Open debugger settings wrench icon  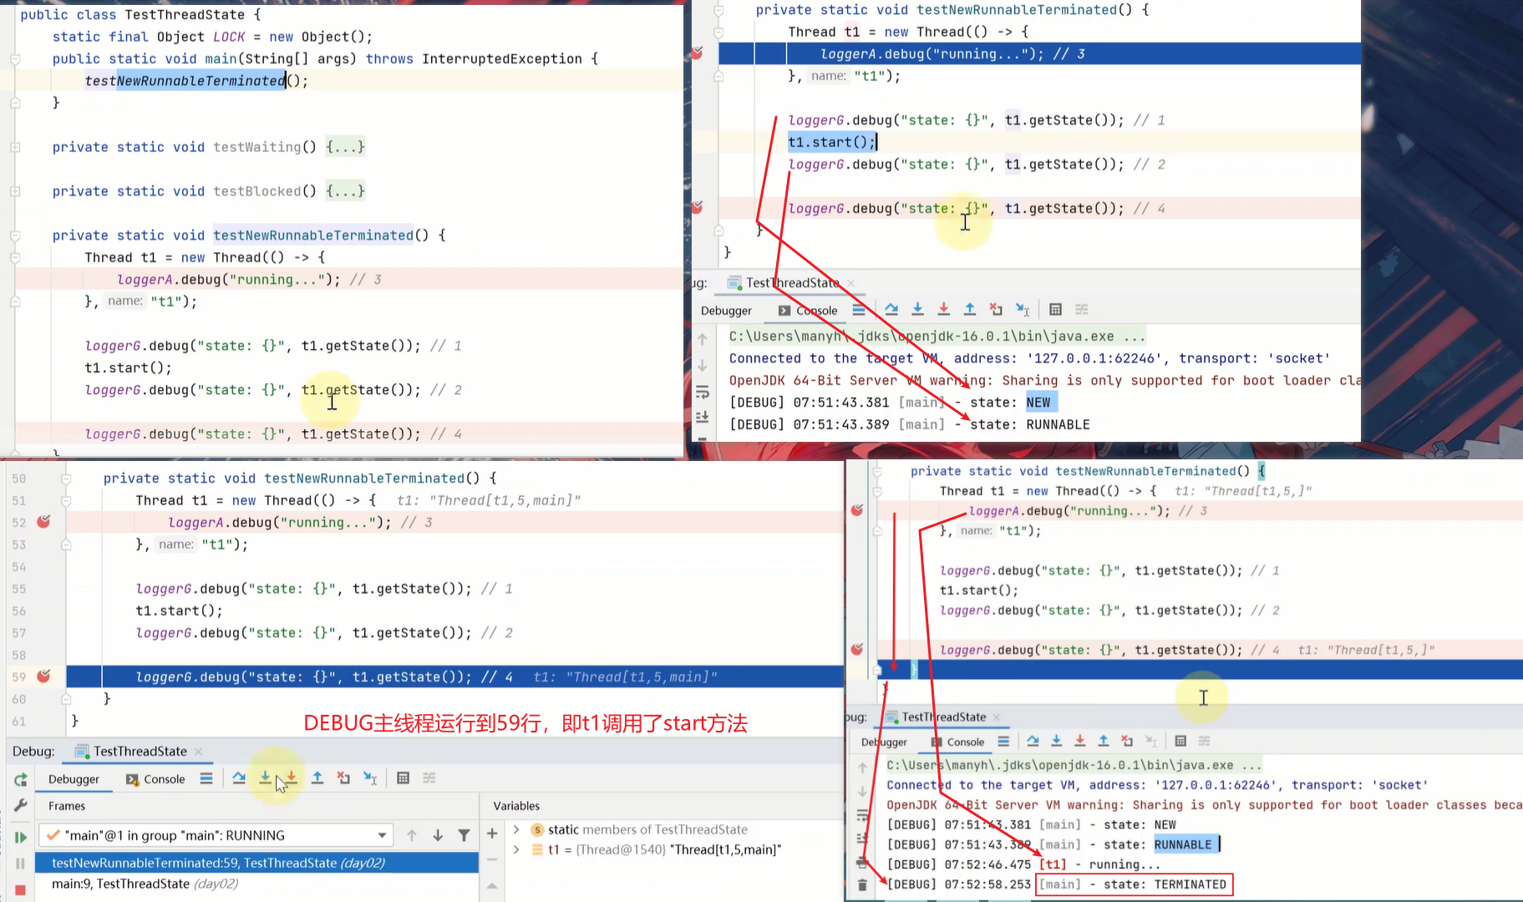click(20, 806)
